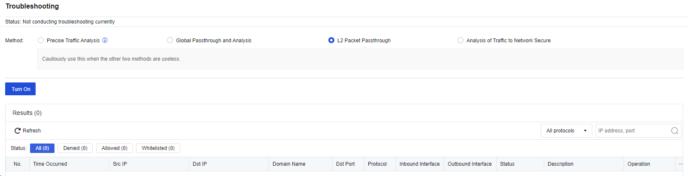
Task: Select Global Passthrough and Analysis method
Action: pyautogui.click(x=170, y=40)
